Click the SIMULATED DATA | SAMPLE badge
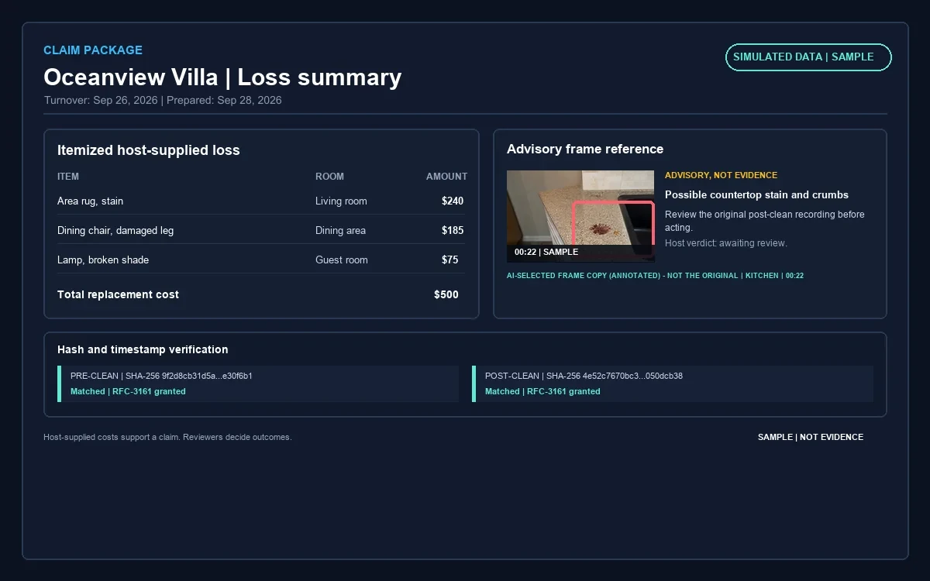 (808, 57)
